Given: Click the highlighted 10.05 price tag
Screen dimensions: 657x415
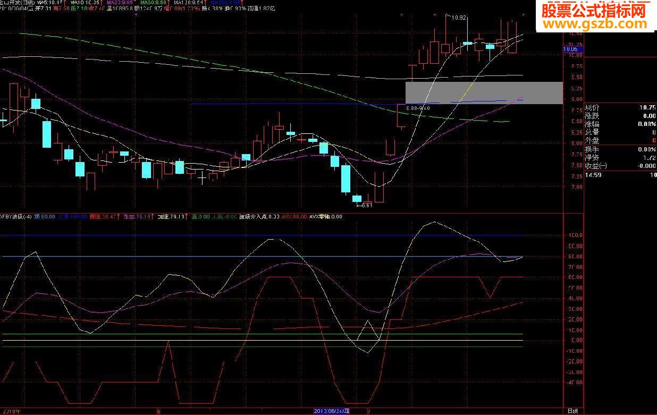Looking at the screenshot, I should tap(572, 49).
